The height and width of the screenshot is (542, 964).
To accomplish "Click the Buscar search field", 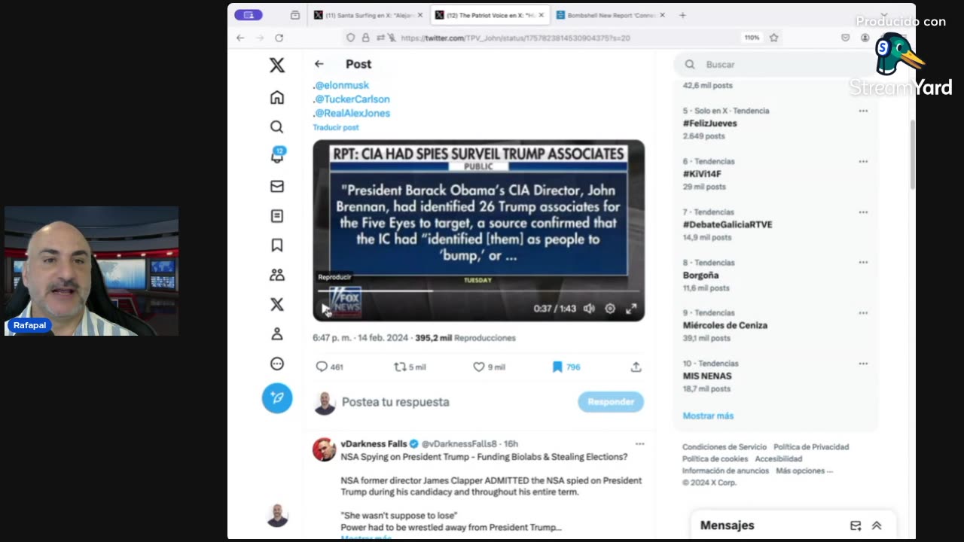I will pos(776,65).
